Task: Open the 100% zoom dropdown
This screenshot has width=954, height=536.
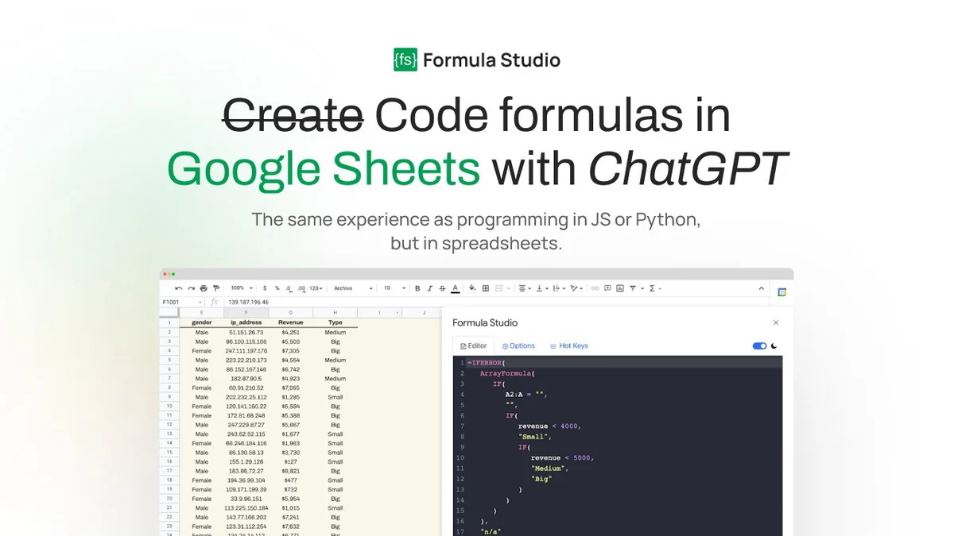Action: click(x=242, y=288)
